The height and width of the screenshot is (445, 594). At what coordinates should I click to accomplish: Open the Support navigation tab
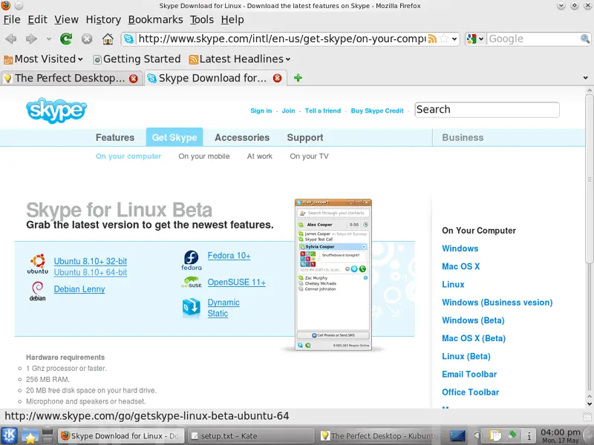[x=305, y=137]
